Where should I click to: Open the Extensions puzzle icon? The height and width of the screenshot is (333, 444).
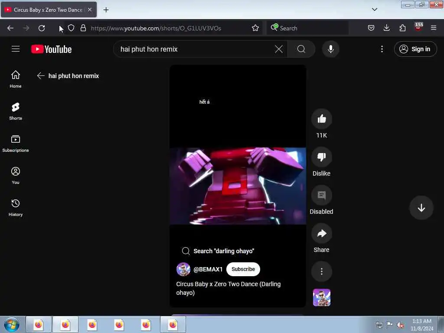[402, 28]
